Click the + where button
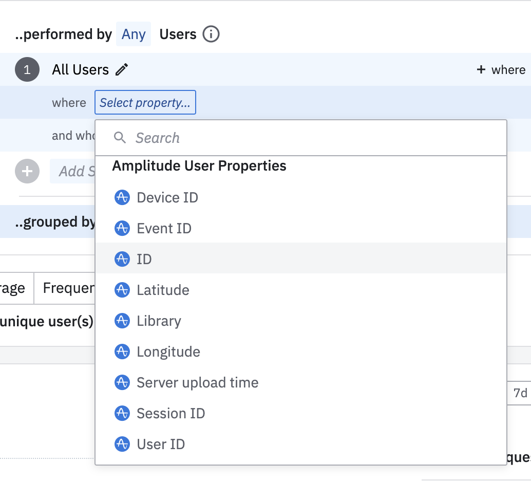 pos(501,70)
